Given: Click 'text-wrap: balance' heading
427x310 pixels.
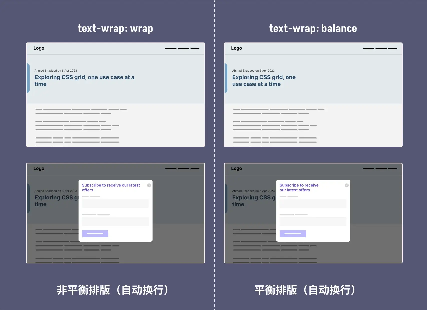Looking at the screenshot, I should (313, 28).
